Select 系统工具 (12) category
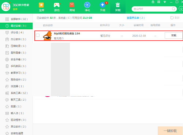 [16, 93]
